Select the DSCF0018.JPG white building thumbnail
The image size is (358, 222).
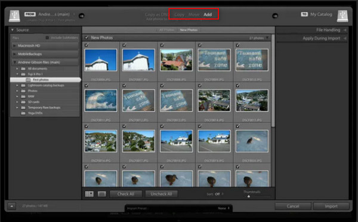point(176,141)
